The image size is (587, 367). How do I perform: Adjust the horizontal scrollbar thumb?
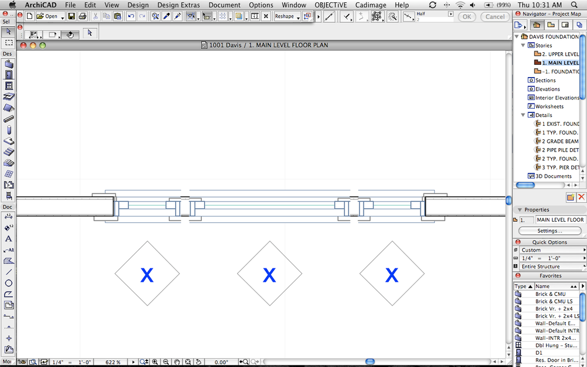click(370, 361)
